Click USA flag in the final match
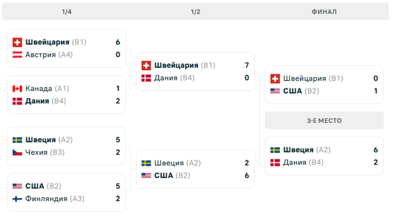This screenshot has width=393, height=216. [275, 91]
